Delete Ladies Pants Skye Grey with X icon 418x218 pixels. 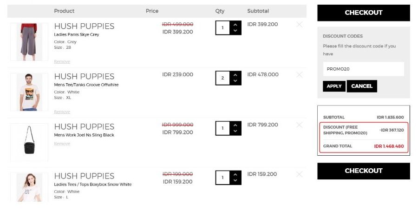(300, 25)
